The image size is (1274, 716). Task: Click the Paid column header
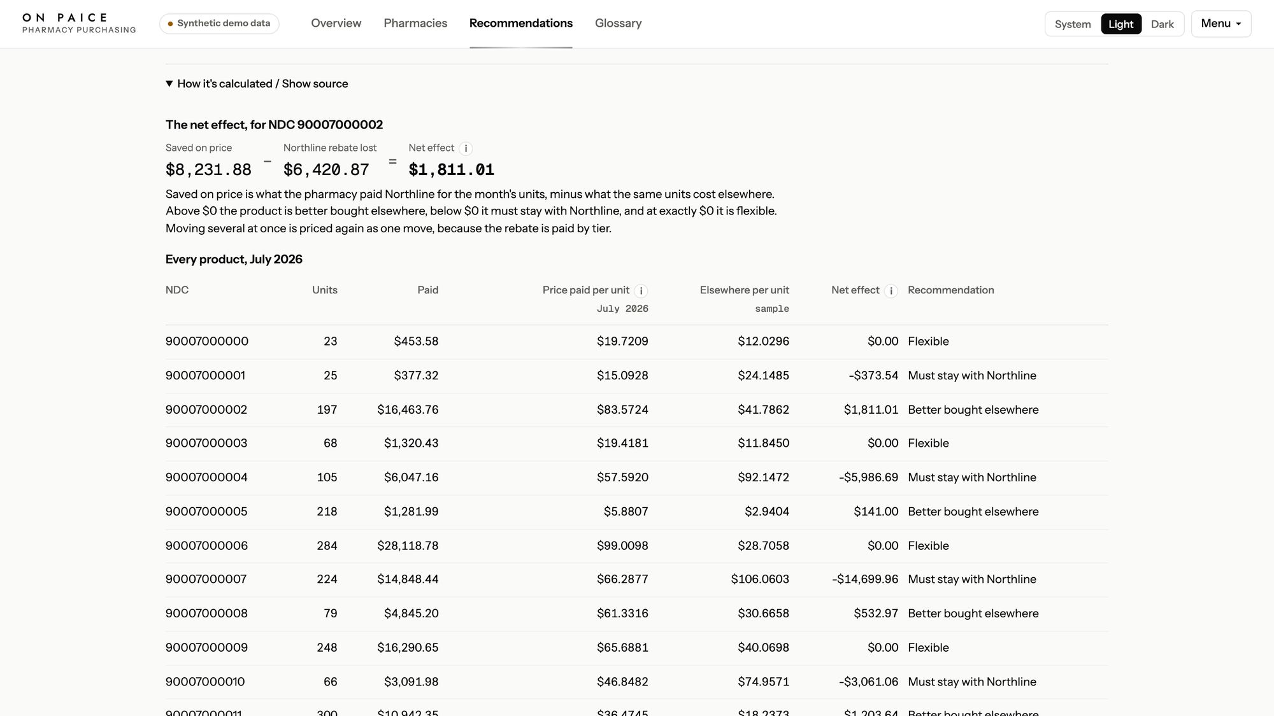pos(428,290)
